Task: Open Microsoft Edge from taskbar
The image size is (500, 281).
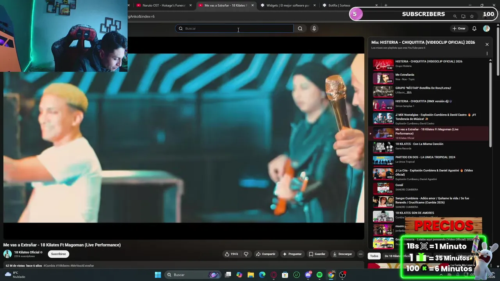Action: tap(262, 275)
